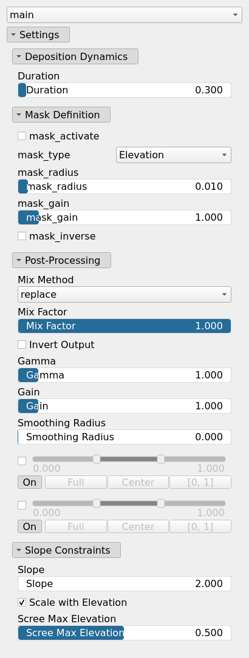
Task: Collapse the Slope Constraints group
Action: point(66,550)
